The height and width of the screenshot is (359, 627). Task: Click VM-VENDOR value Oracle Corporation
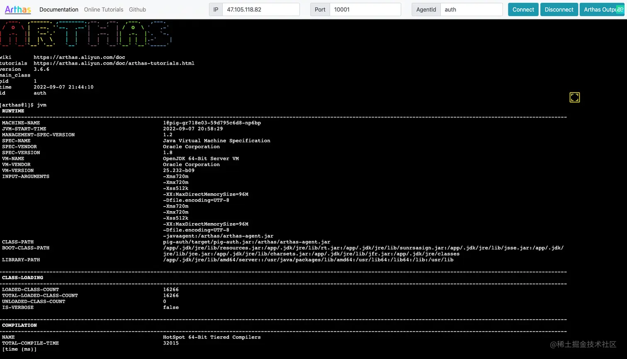tap(191, 164)
